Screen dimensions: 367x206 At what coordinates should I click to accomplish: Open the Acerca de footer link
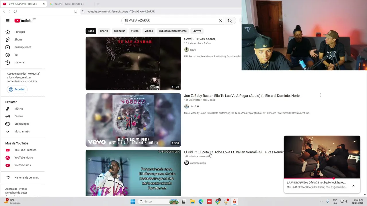11,189
